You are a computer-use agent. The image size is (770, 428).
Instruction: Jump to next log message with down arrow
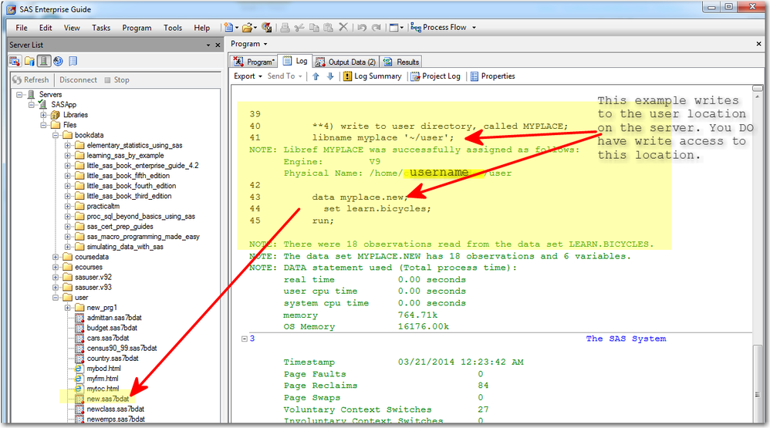[x=330, y=76]
